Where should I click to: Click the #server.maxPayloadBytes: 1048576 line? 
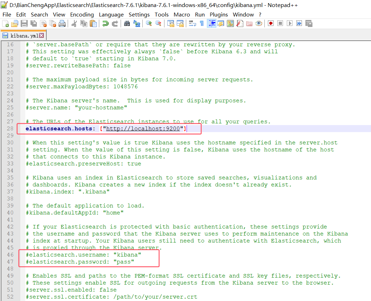pos(82,87)
